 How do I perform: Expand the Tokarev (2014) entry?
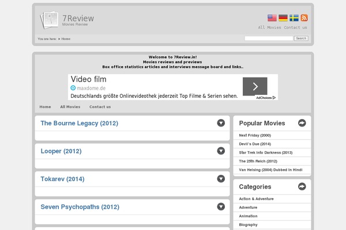[x=221, y=179]
